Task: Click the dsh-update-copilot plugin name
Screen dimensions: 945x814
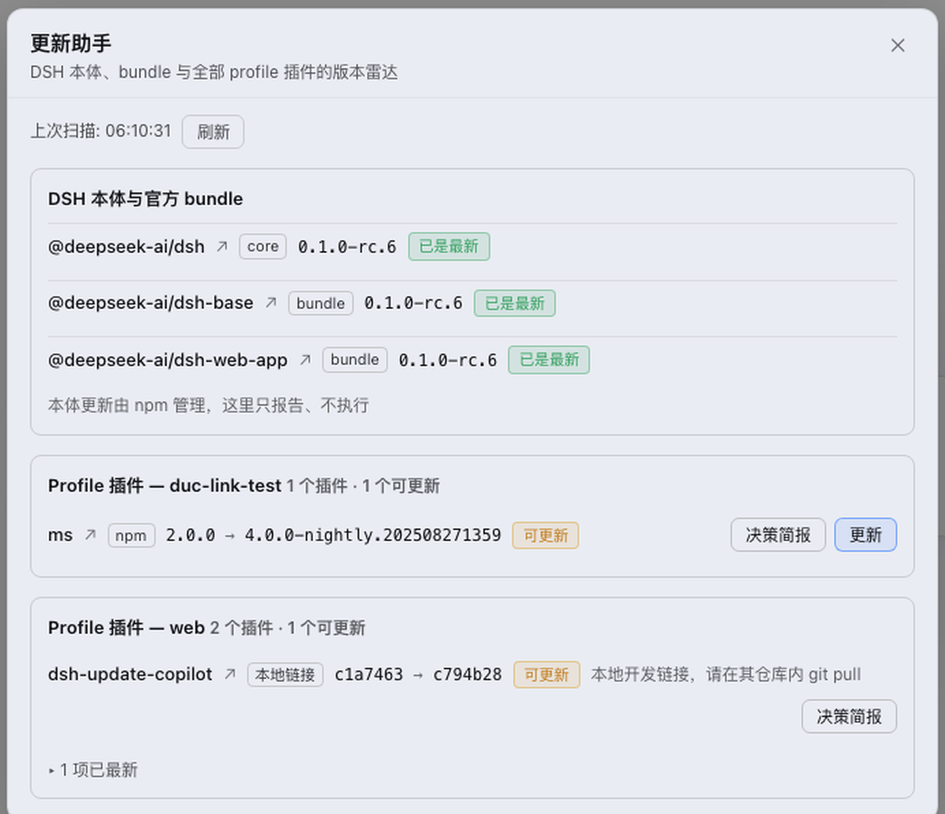Action: tap(130, 674)
